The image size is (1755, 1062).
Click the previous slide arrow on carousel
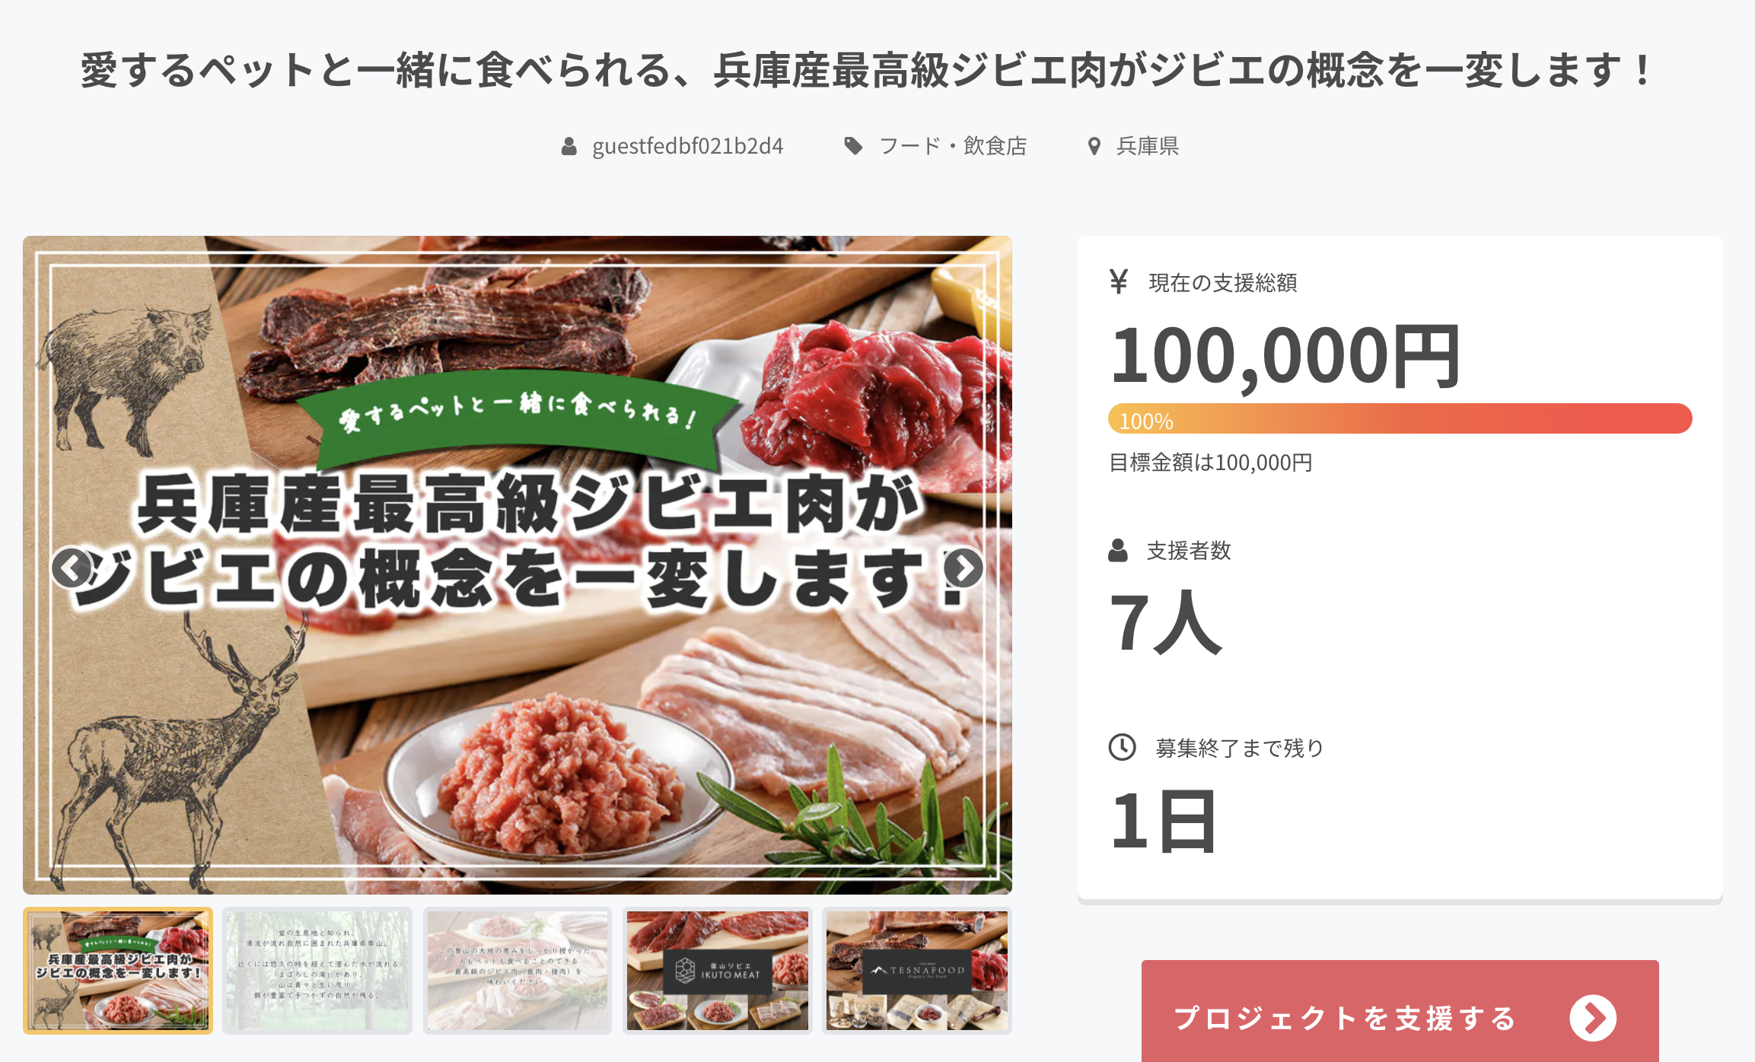(x=72, y=568)
